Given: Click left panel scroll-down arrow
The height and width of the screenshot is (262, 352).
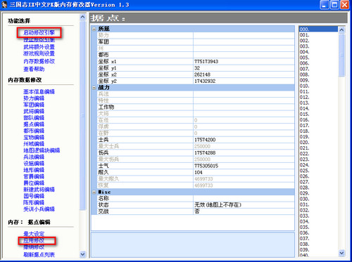Looking at the screenshot, I should 82,254.
